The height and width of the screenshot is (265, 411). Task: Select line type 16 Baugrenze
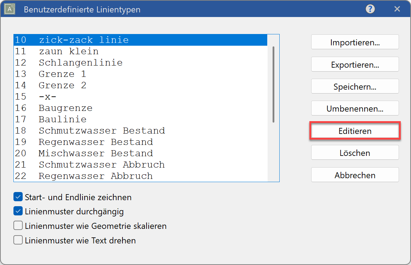coord(71,108)
